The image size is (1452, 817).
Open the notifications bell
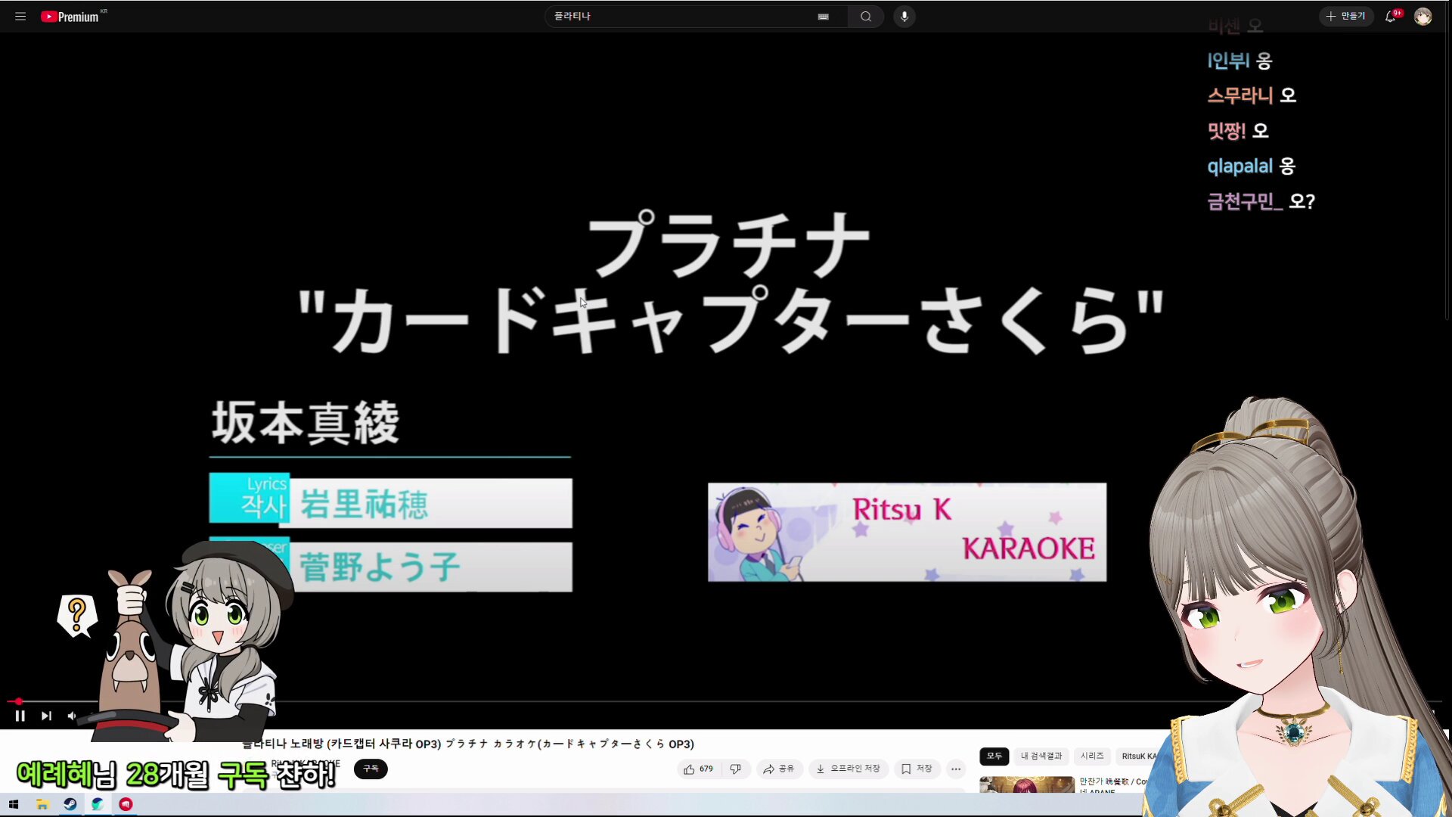coord(1390,17)
